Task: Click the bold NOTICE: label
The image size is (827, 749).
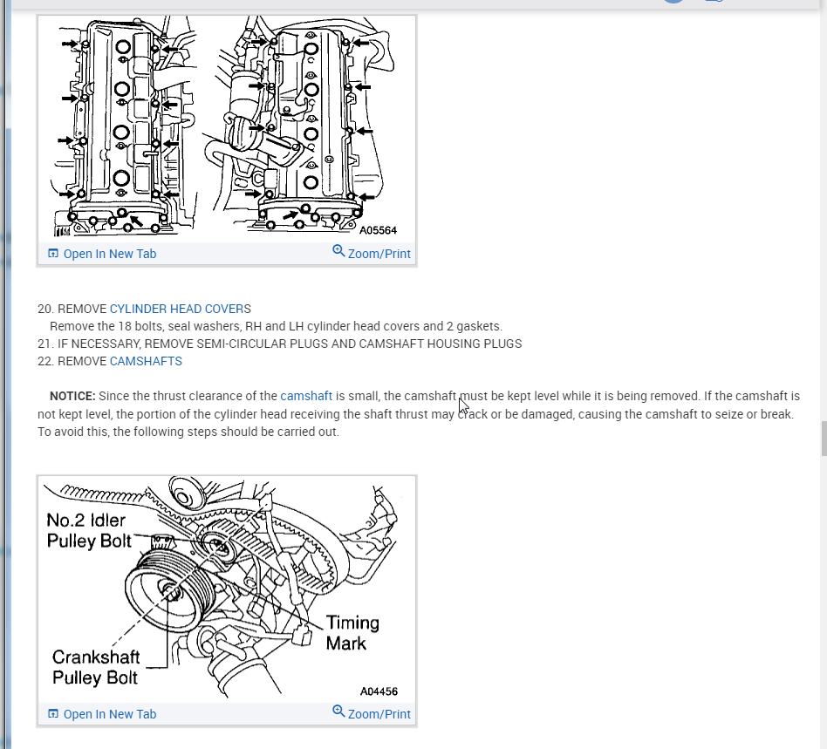Action: (72, 396)
